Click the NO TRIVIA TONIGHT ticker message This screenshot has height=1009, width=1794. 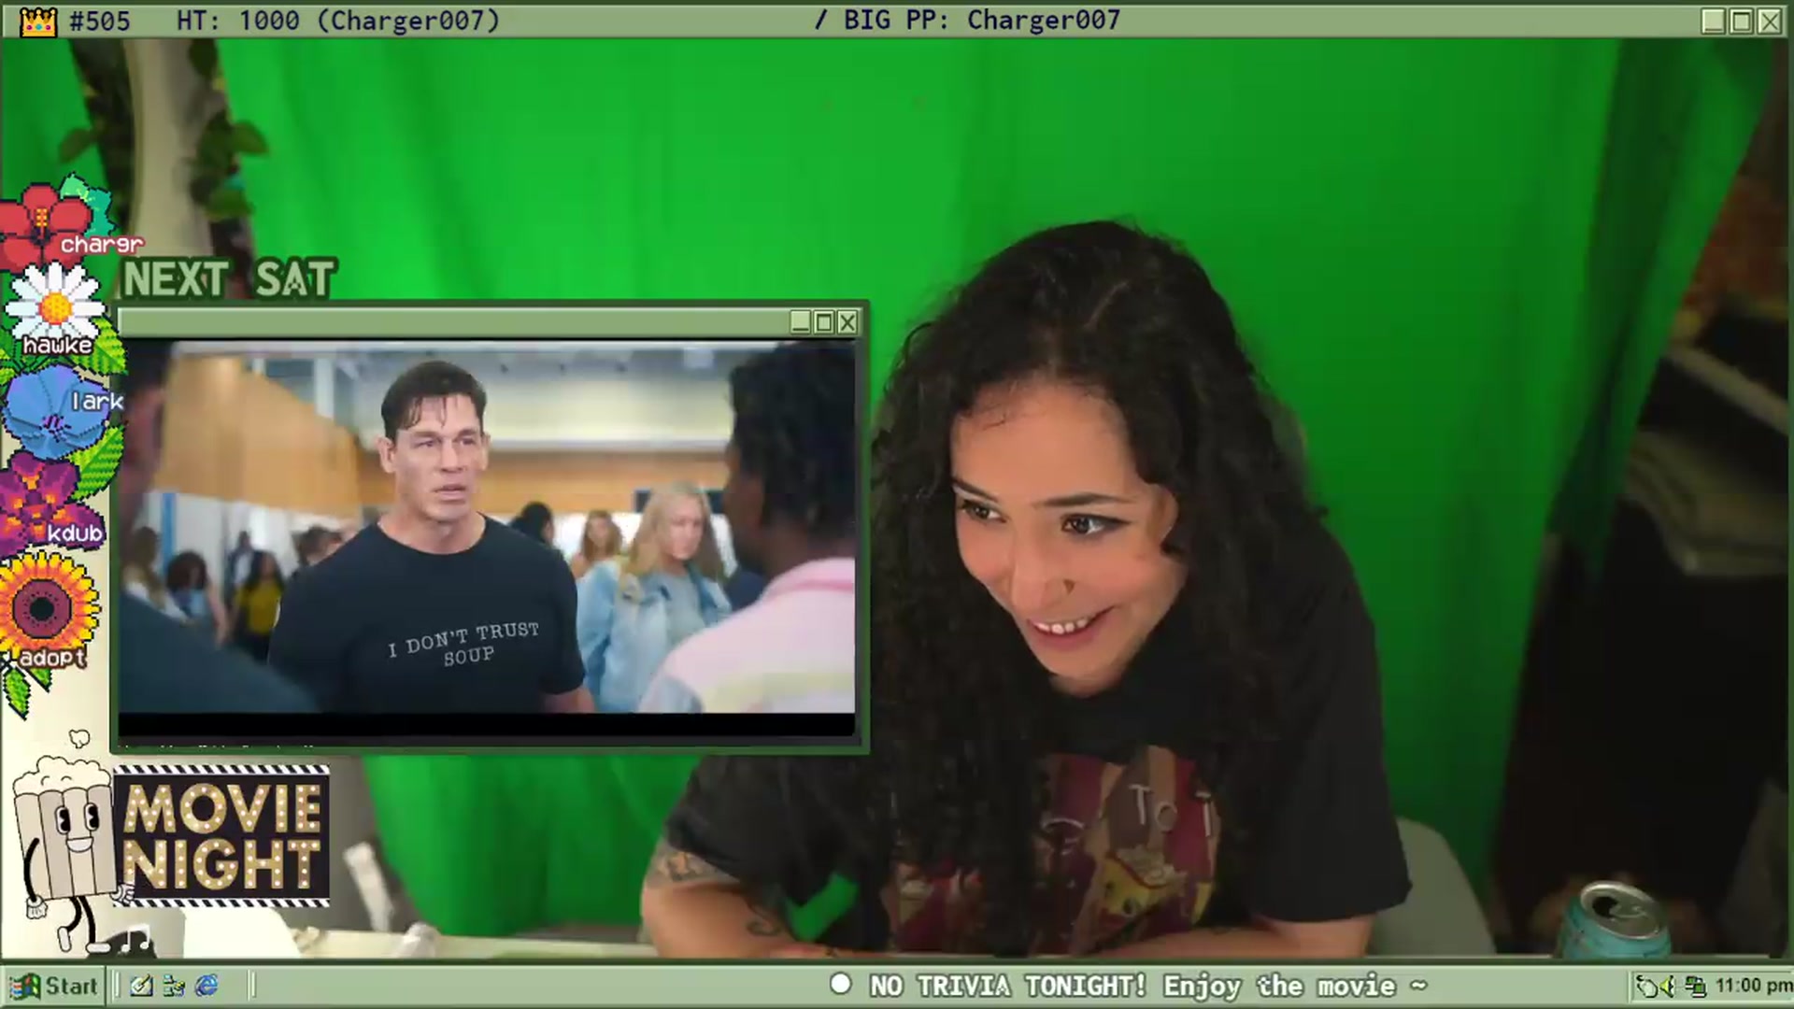1148,986
